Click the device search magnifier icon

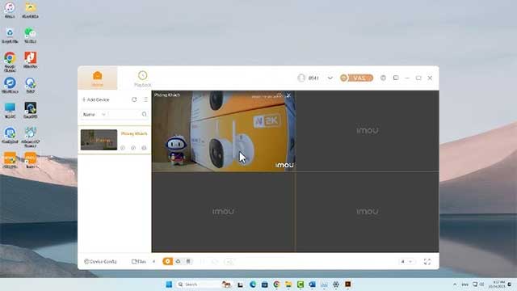pyautogui.click(x=144, y=114)
